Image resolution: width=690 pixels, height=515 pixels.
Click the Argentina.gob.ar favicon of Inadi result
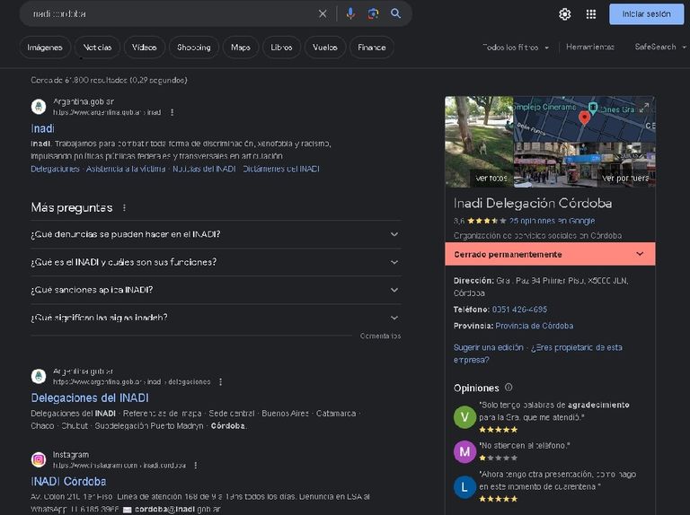[39, 107]
